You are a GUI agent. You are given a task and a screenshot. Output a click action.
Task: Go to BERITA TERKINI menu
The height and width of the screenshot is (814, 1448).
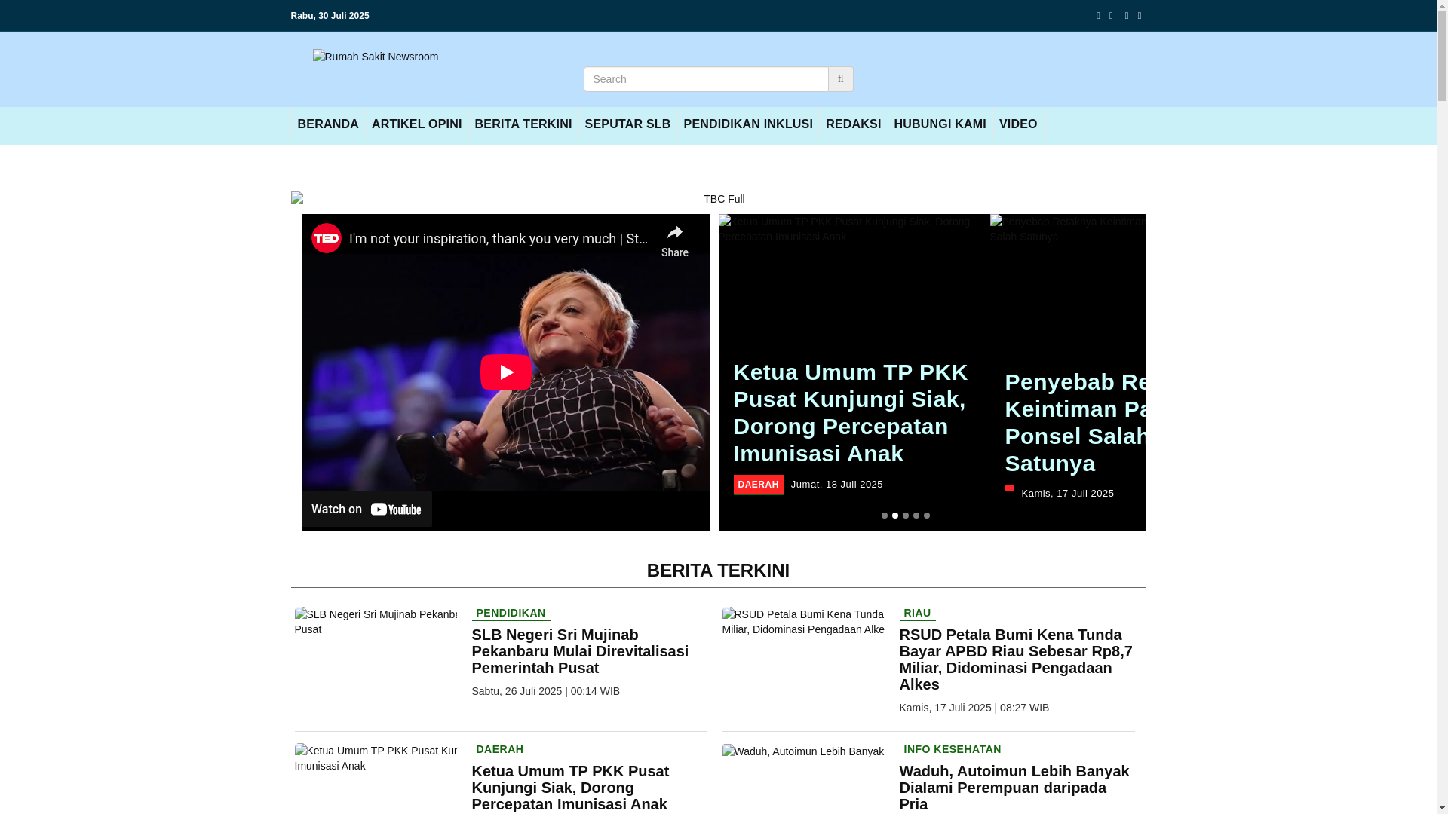point(523,124)
